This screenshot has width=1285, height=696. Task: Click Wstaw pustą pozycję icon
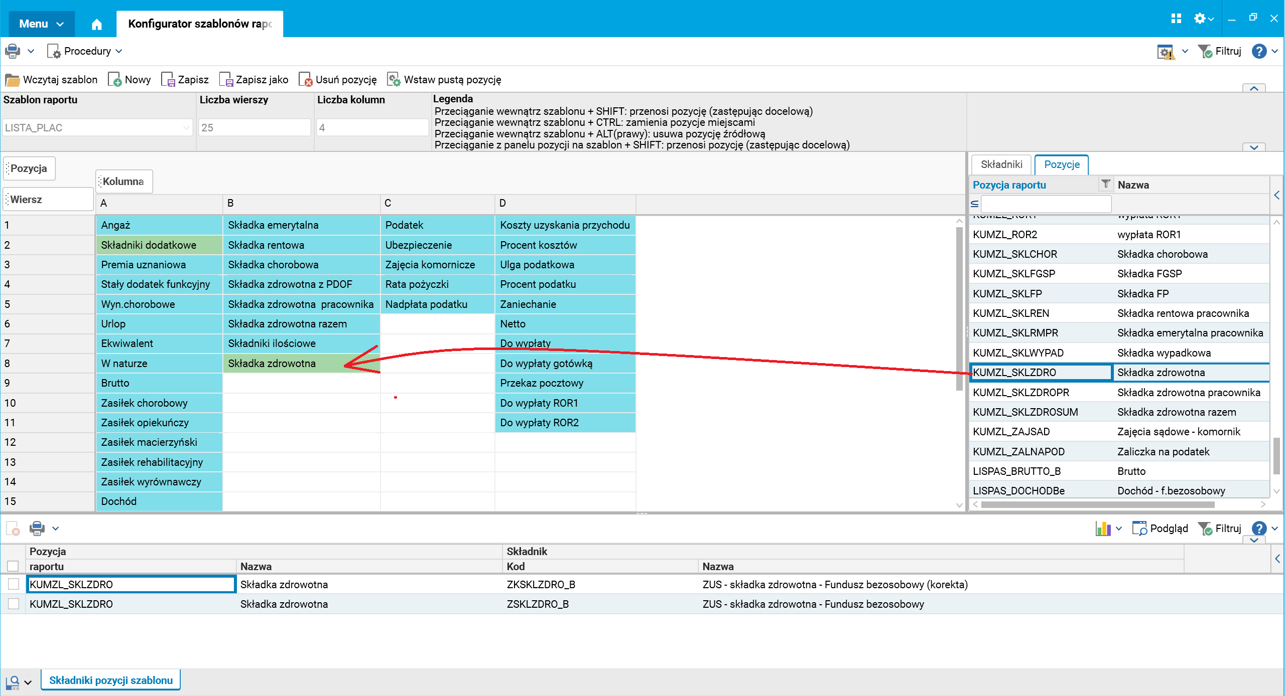click(x=394, y=80)
